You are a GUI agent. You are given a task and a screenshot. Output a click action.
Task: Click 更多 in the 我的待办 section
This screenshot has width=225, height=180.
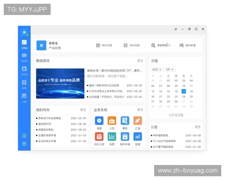coord(83,110)
